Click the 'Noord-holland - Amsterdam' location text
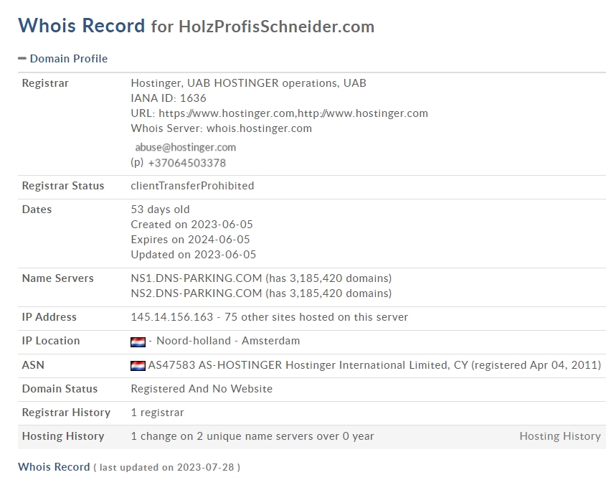 click(x=228, y=341)
